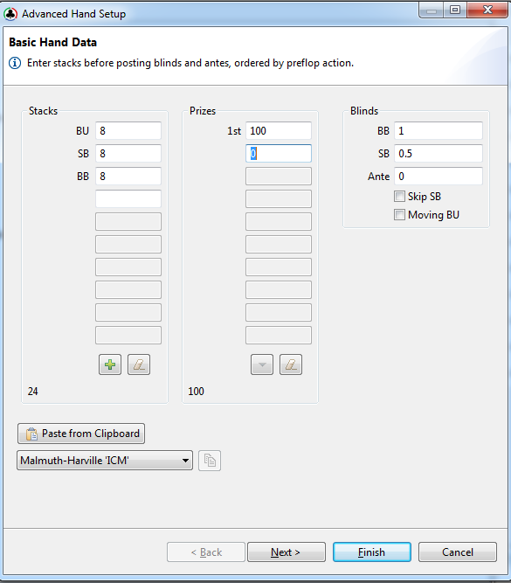Click the Ante blinds input field
This screenshot has height=583, width=511.
[x=438, y=177]
